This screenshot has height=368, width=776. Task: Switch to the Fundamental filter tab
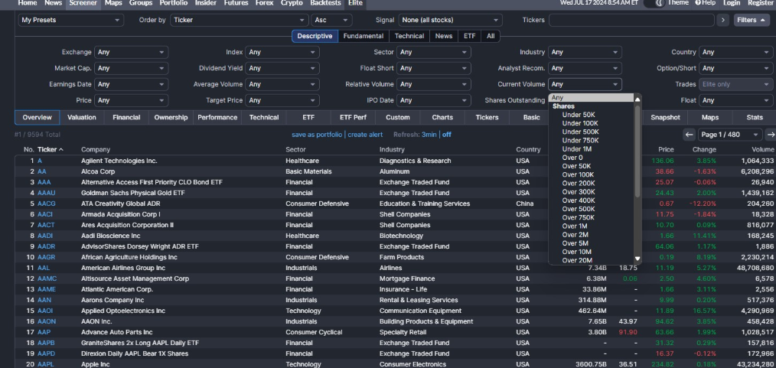pos(364,36)
